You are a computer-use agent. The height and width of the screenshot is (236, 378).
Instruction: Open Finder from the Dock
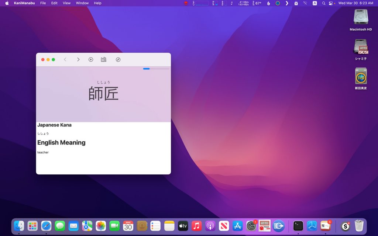coord(19,226)
